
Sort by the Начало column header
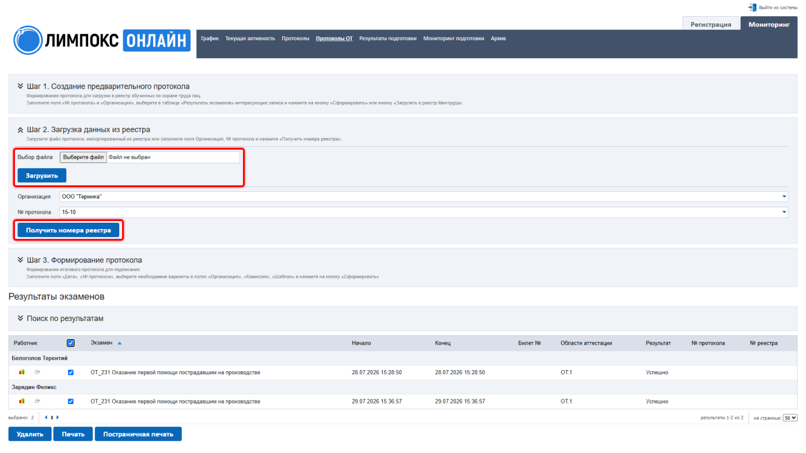(361, 343)
